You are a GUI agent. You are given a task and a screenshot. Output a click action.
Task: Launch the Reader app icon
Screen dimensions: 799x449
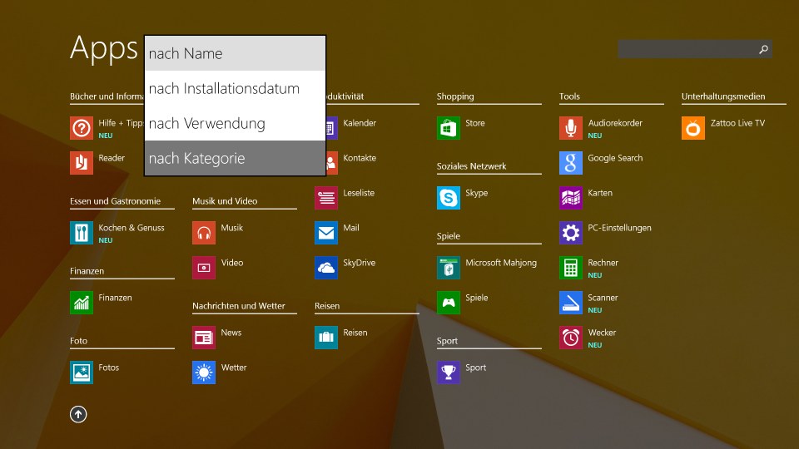[82, 163]
